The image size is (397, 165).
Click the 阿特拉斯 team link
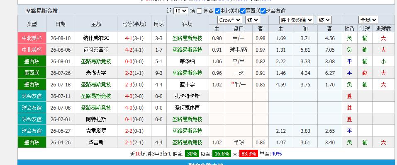point(96,119)
